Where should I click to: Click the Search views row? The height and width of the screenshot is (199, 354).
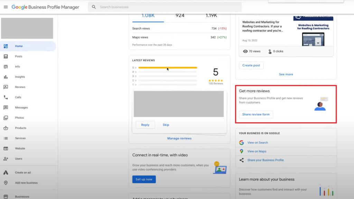pos(179,28)
